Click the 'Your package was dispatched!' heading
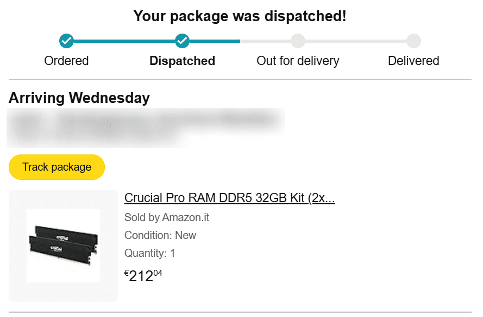Image resolution: width=483 pixels, height=317 pixels. (240, 16)
